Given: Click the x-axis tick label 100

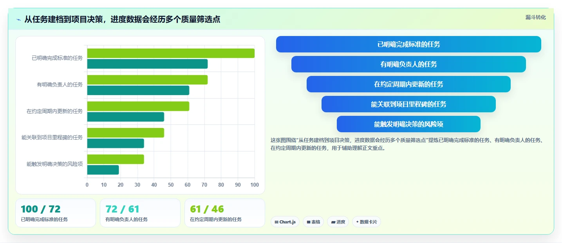Looking at the screenshot, I should coord(255,185).
